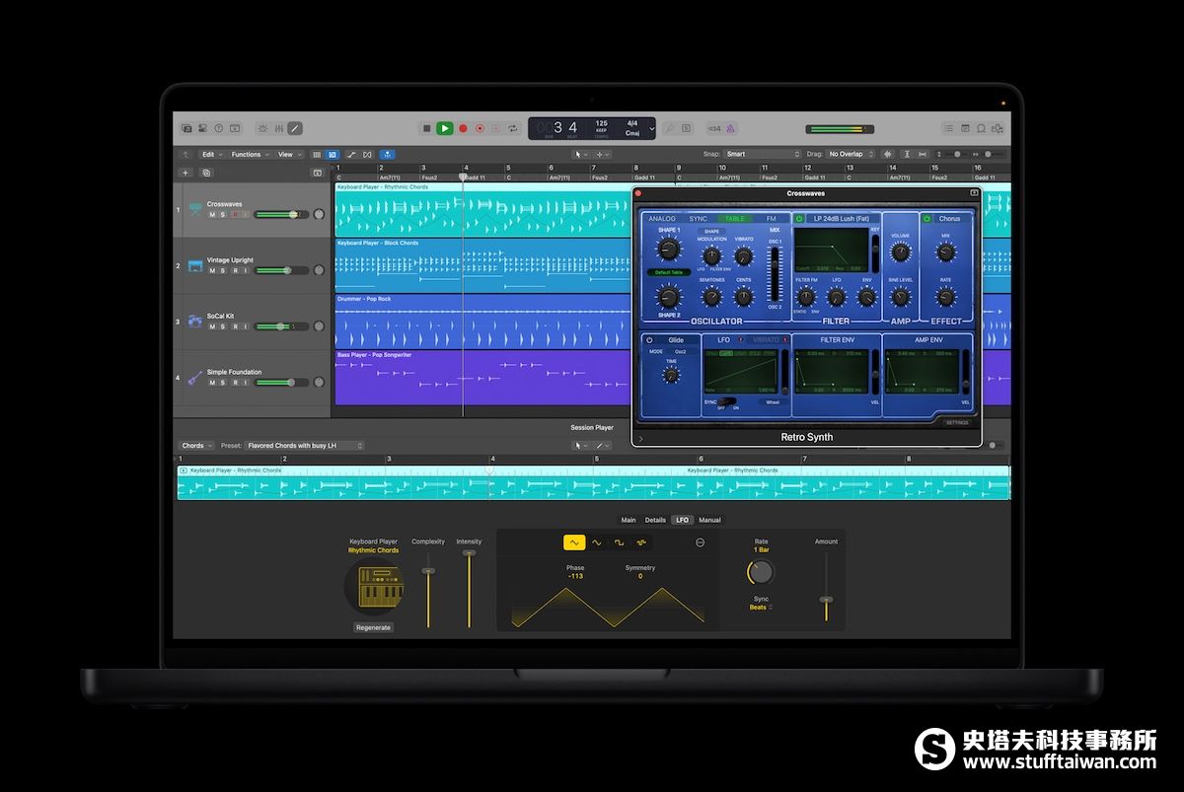This screenshot has width=1184, height=792.
Task: Open the Snap dropdown set to Smart
Action: pos(762,155)
